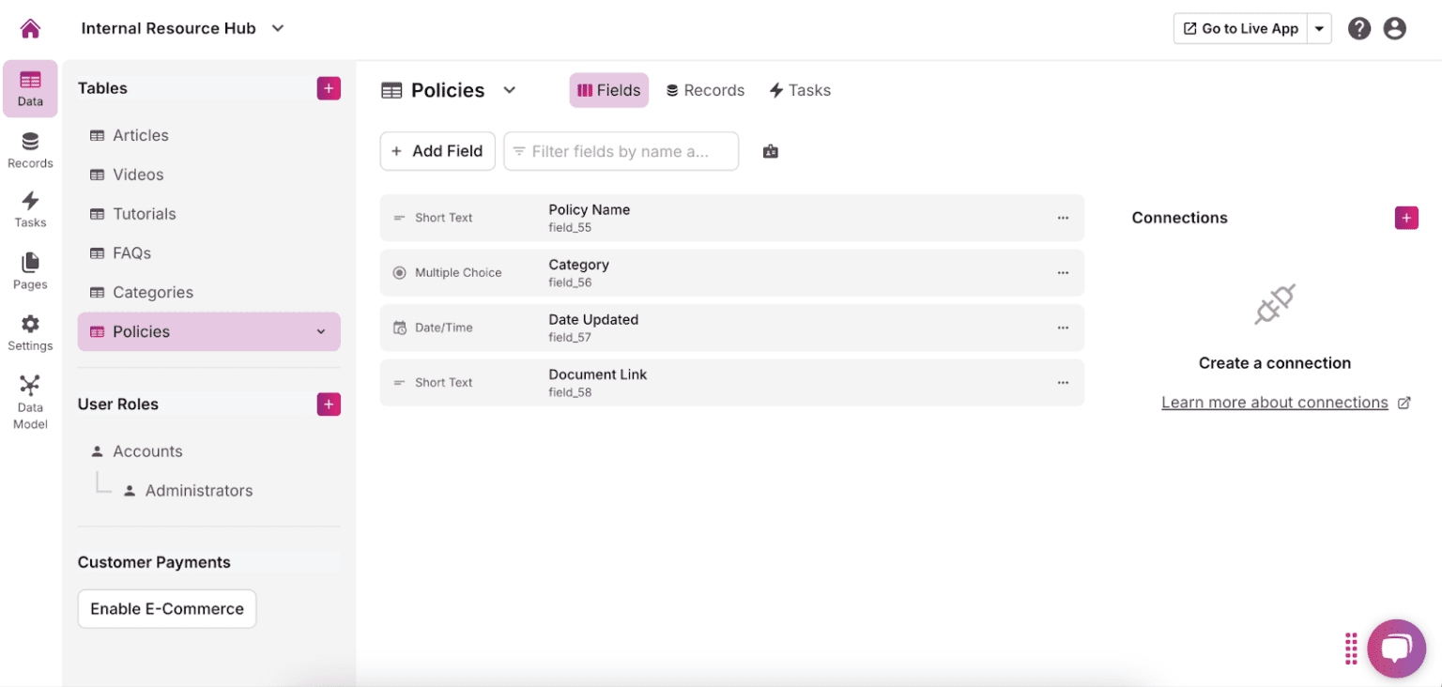The height and width of the screenshot is (687, 1442).
Task: Open options menu for Policy Name field
Action: click(x=1063, y=217)
